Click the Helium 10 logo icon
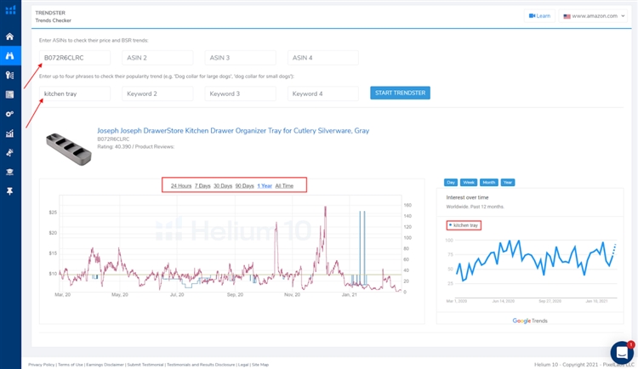This screenshot has width=638, height=369. [10, 10]
